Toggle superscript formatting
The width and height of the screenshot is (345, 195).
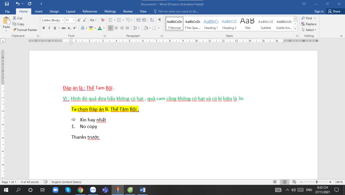click(75, 28)
